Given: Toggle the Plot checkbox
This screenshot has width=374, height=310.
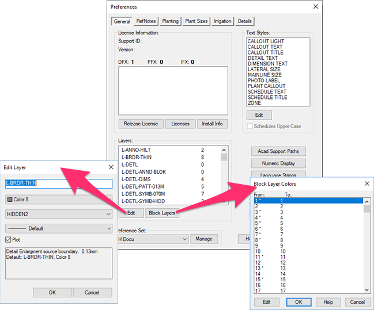Looking at the screenshot, I should pos(8,239).
